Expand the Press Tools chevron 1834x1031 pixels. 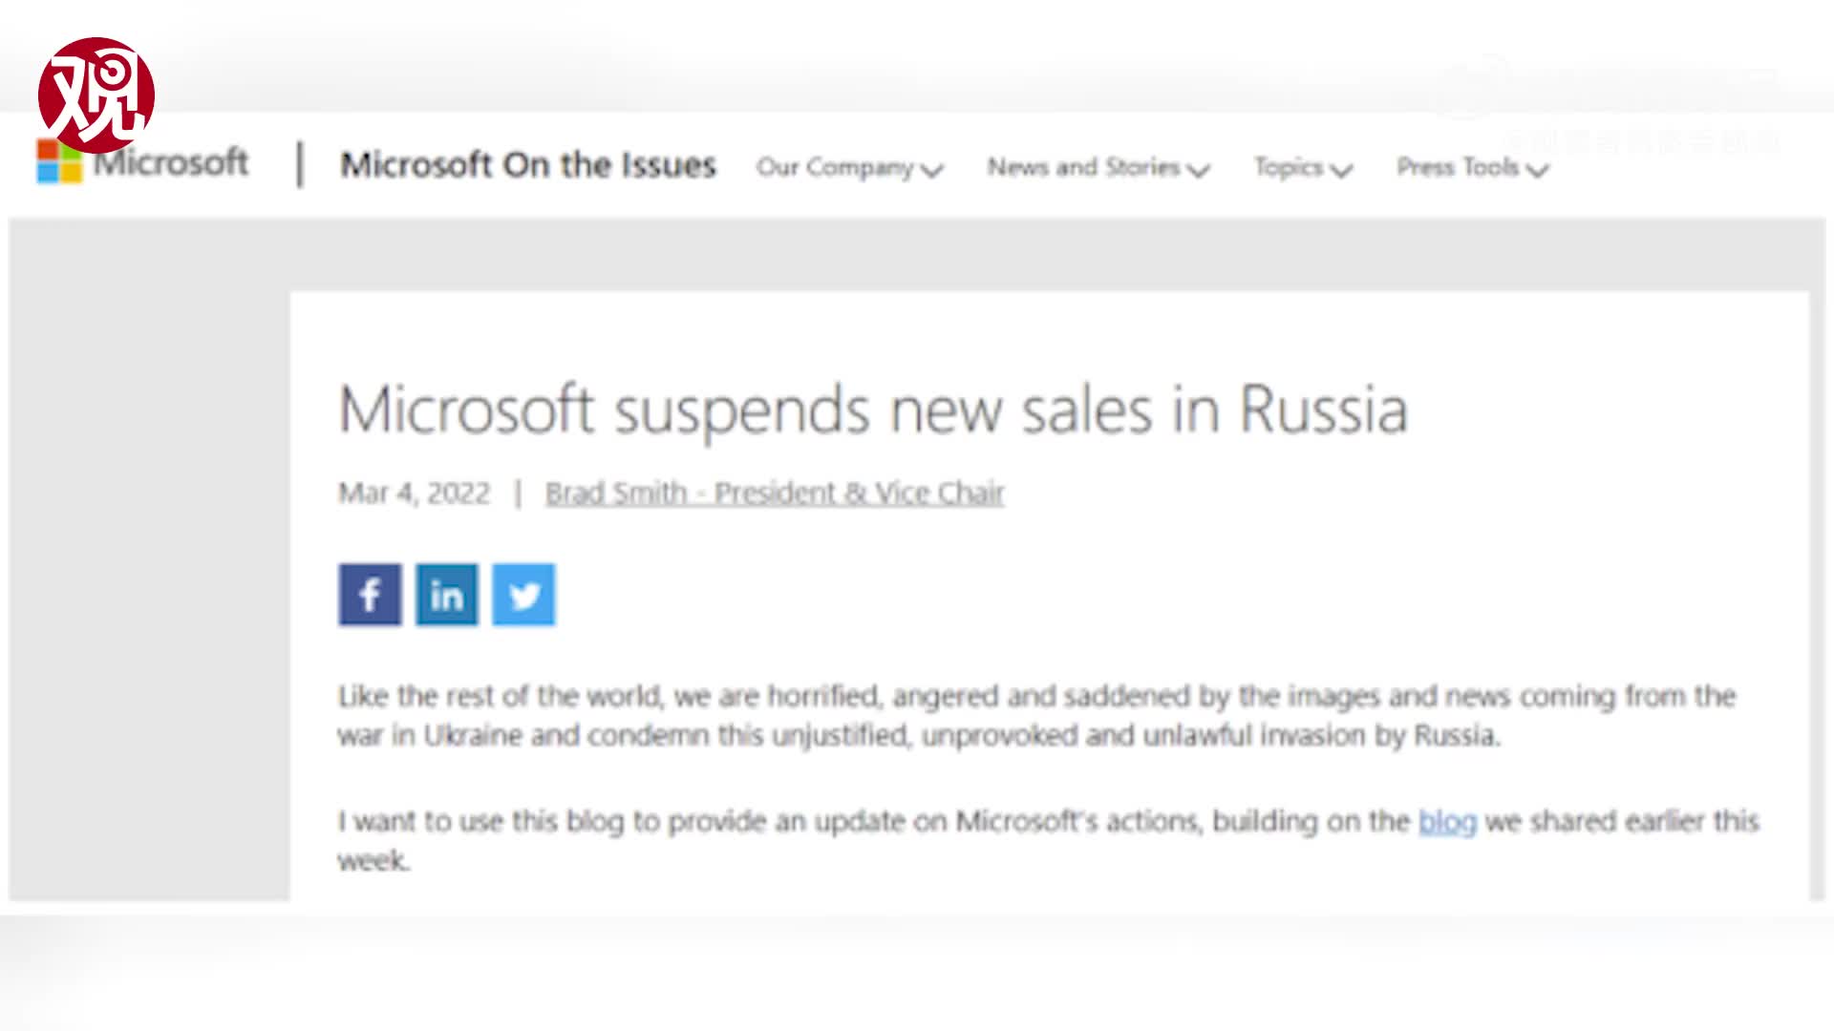1536,170
